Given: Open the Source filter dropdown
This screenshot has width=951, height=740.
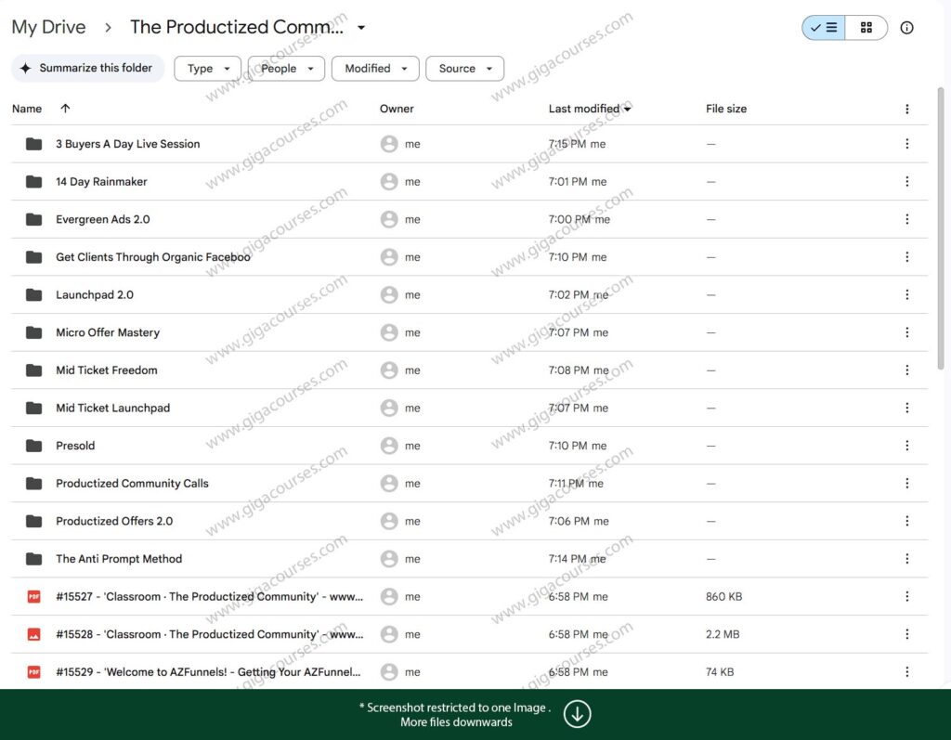Looking at the screenshot, I should (464, 68).
